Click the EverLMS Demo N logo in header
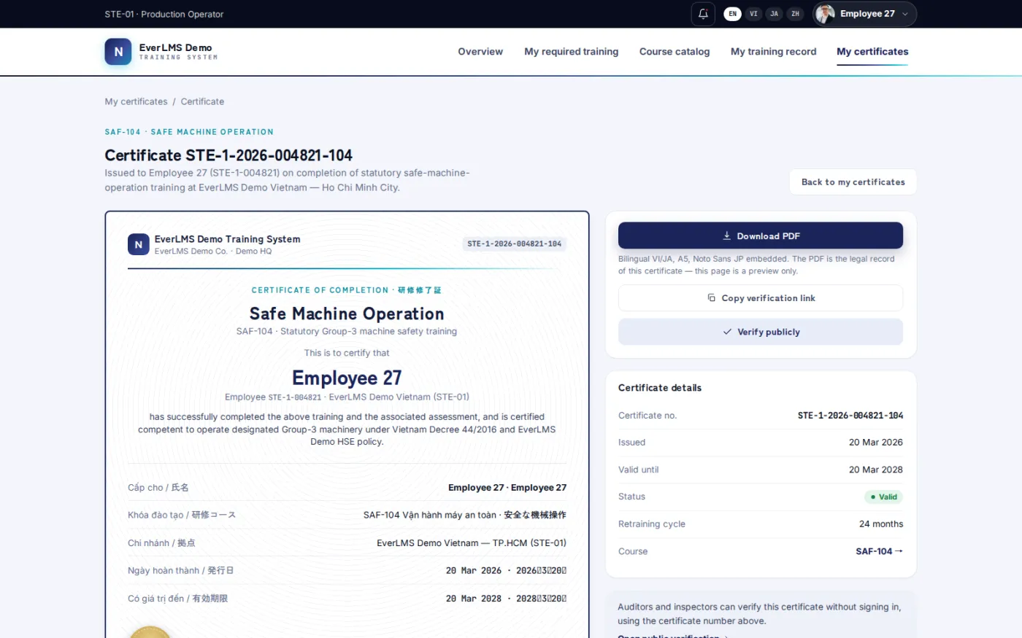Screen dimensions: 1022x638 [118, 52]
